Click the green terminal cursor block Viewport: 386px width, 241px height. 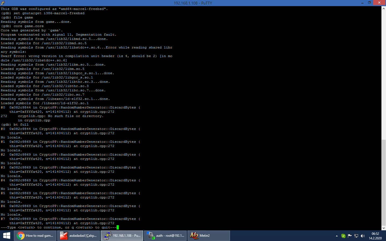118,227
